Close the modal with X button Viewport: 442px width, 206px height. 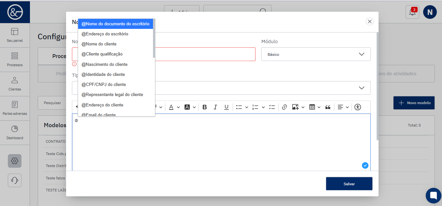click(x=369, y=21)
